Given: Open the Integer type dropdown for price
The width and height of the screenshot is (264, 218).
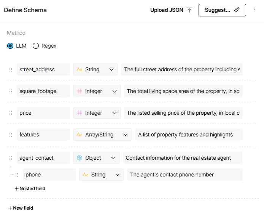Looking at the screenshot, I should pos(97,113).
